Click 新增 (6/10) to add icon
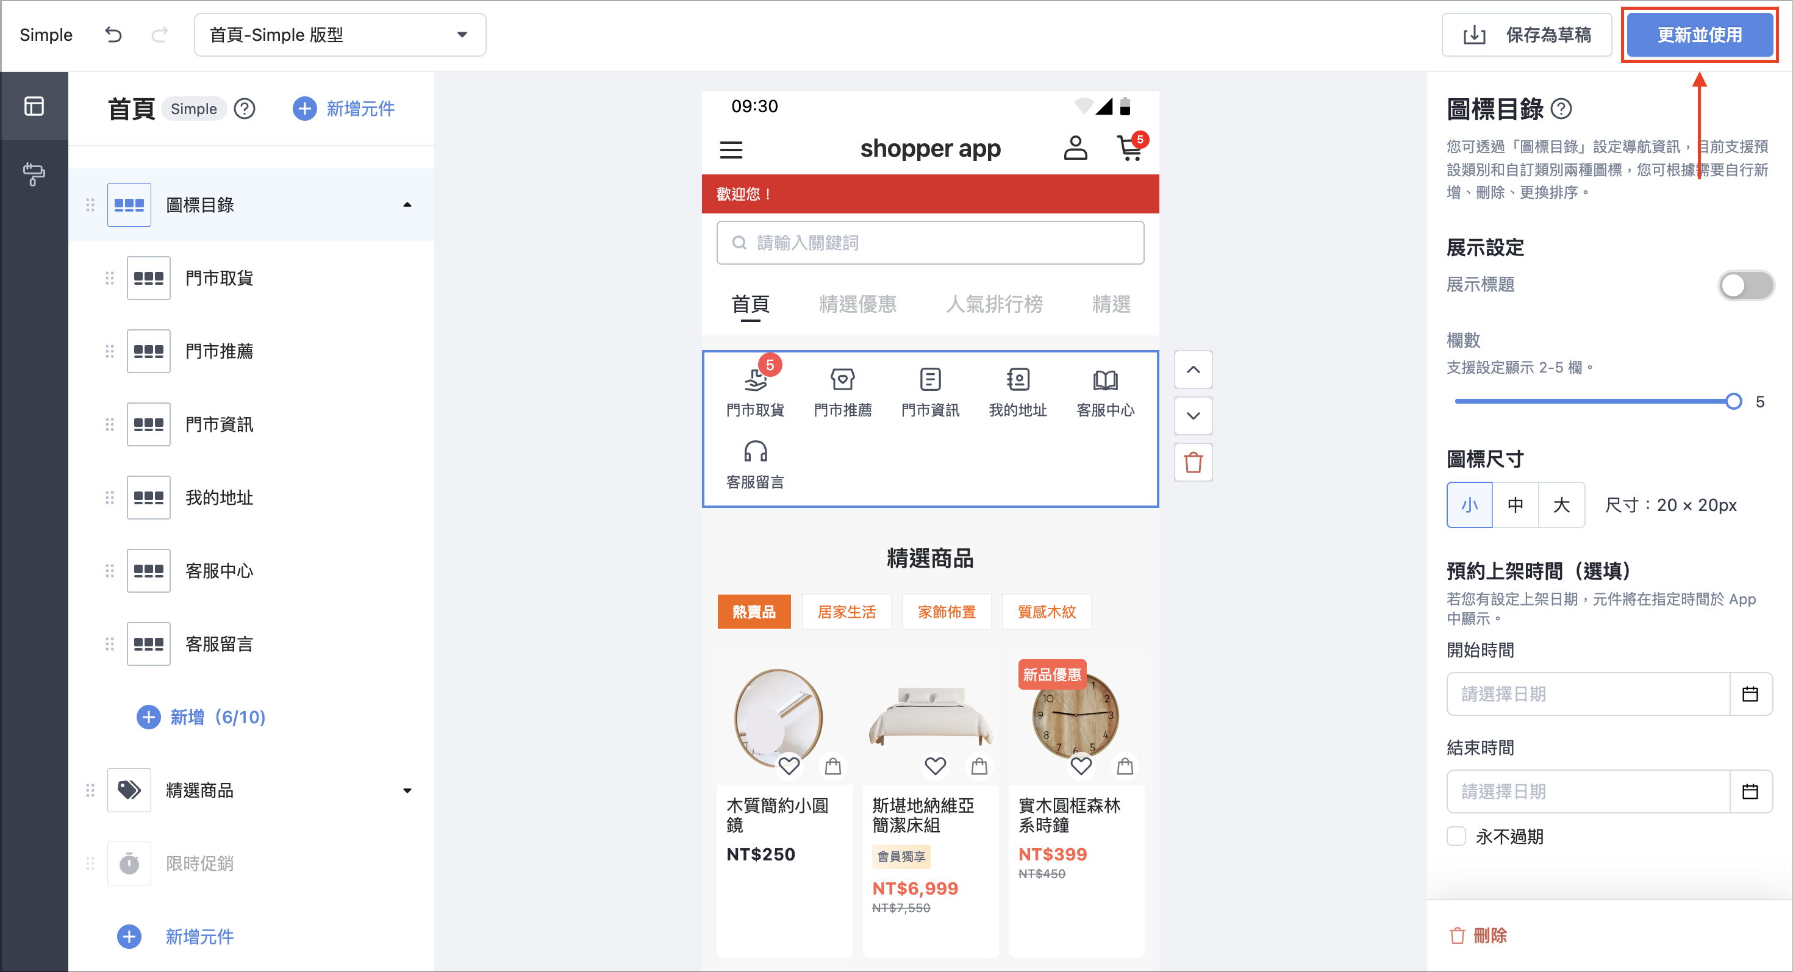 point(201,716)
